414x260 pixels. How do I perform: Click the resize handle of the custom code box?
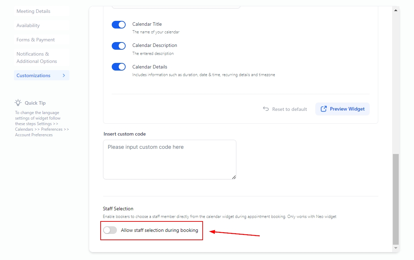click(234, 177)
